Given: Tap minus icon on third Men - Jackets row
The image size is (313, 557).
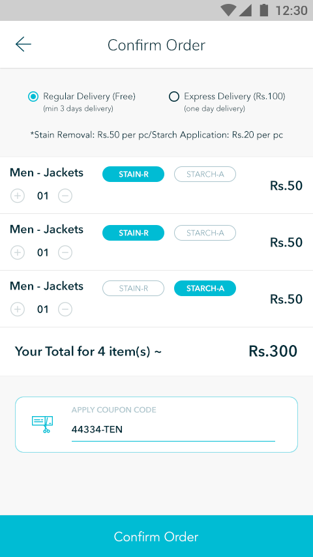Looking at the screenshot, I should point(65,309).
